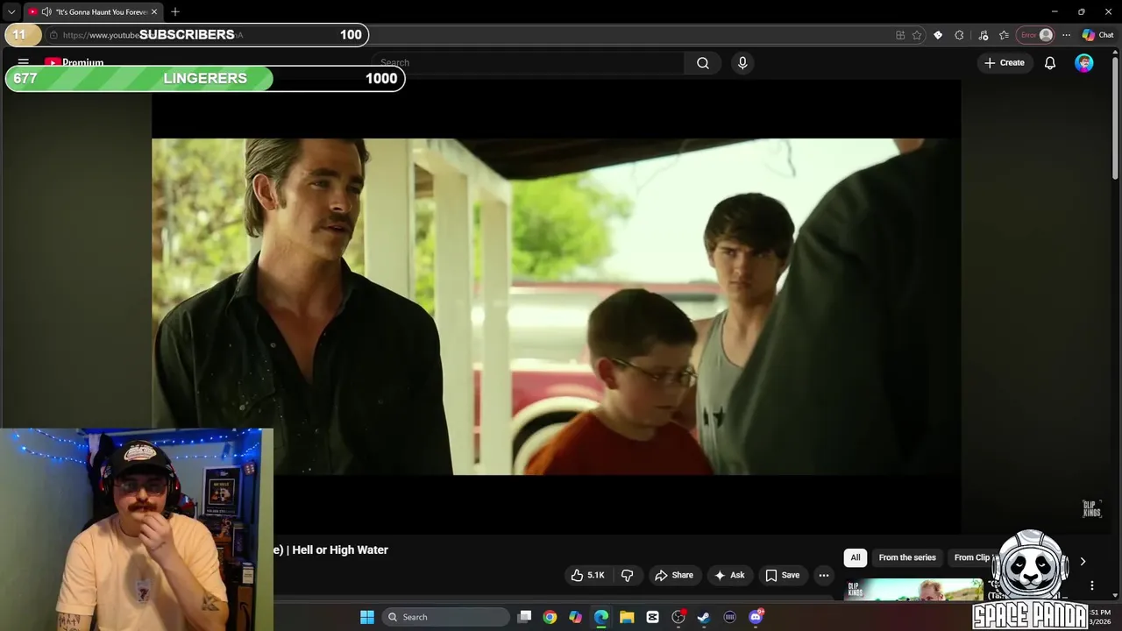Open the round purple app on the taskbar
The width and height of the screenshot is (1122, 631).
tap(729, 617)
